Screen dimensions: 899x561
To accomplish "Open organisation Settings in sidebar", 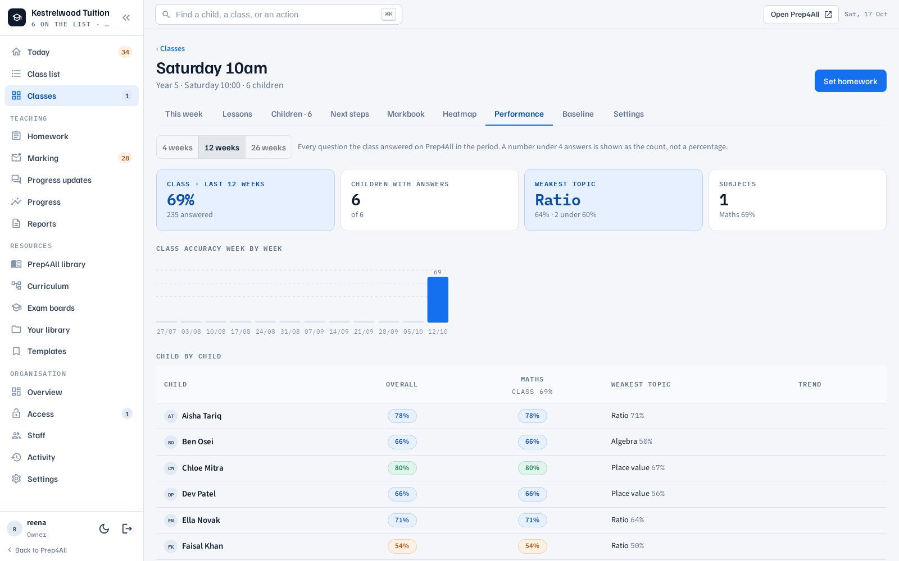I will coord(71,479).
